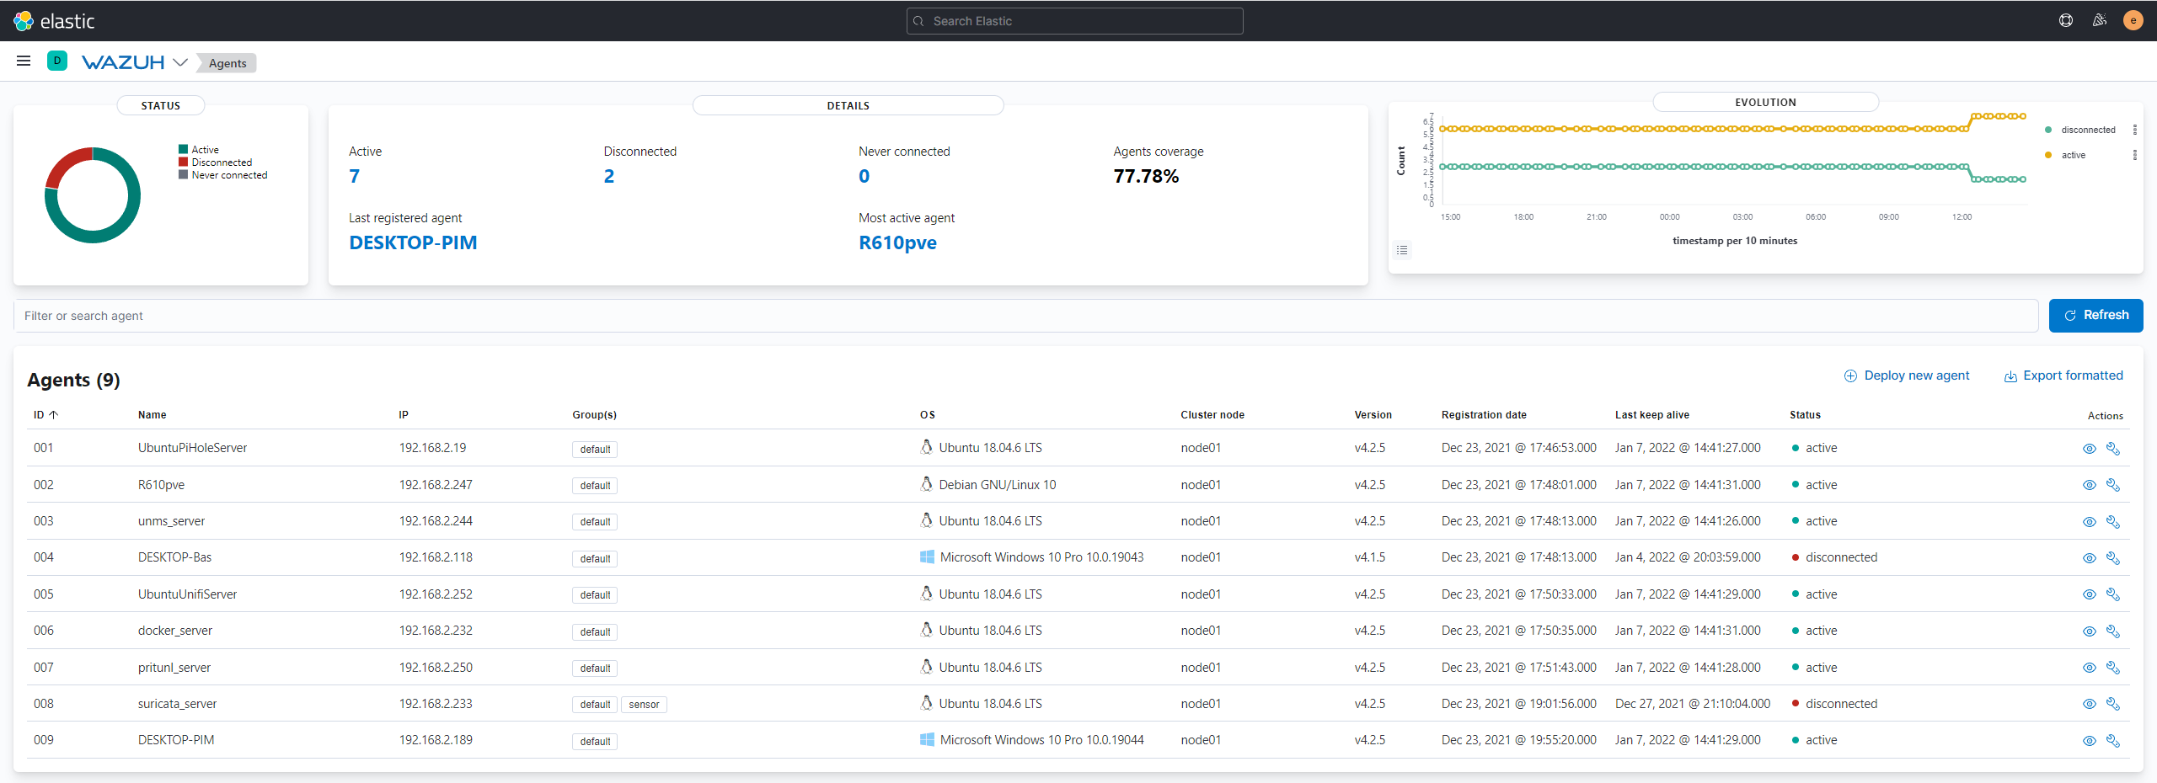Click the Refresh button
This screenshot has width=2157, height=783.
2095,316
